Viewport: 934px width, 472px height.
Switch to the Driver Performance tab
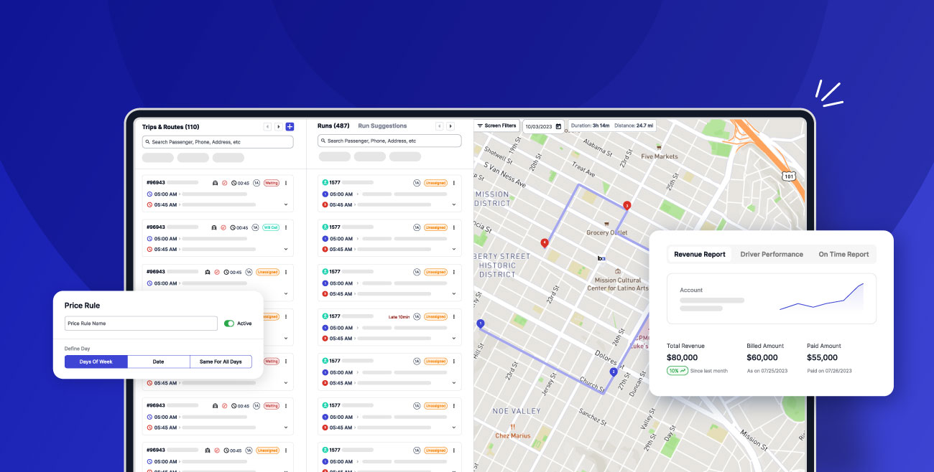(772, 254)
